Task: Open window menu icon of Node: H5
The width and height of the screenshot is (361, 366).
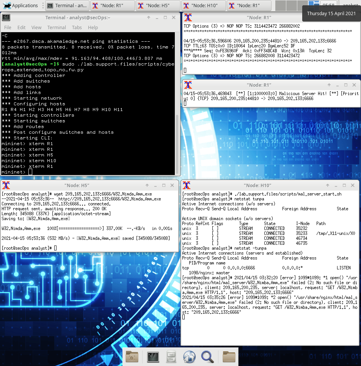Action: (x=6, y=185)
